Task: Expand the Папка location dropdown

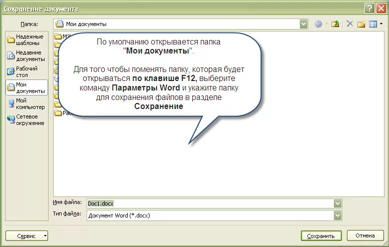Action: coord(304,24)
